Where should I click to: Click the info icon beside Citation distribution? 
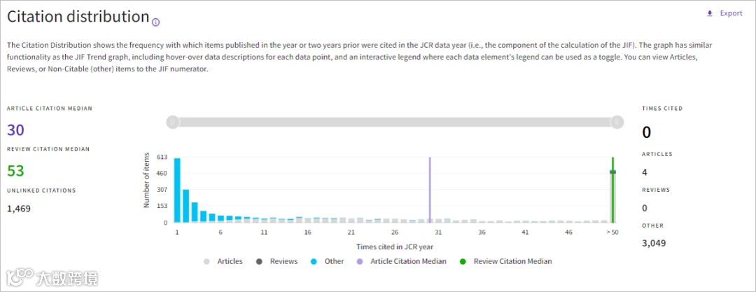click(155, 22)
